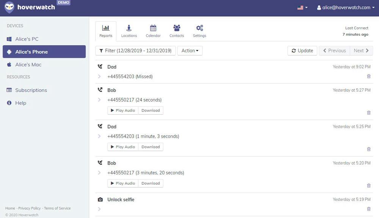Screen dimensions: 379x218
Task: Open the Locations tab icon
Action: point(129,28)
